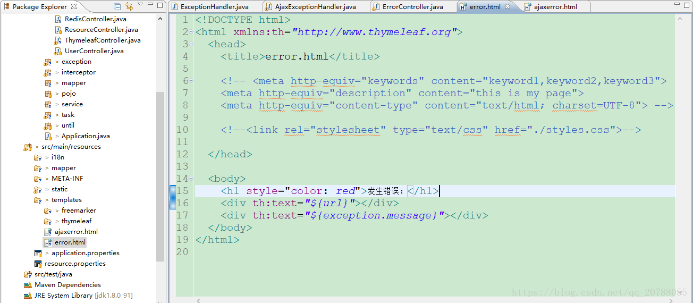Select src/test/java source folder
The height and width of the screenshot is (303, 693).
click(53, 274)
